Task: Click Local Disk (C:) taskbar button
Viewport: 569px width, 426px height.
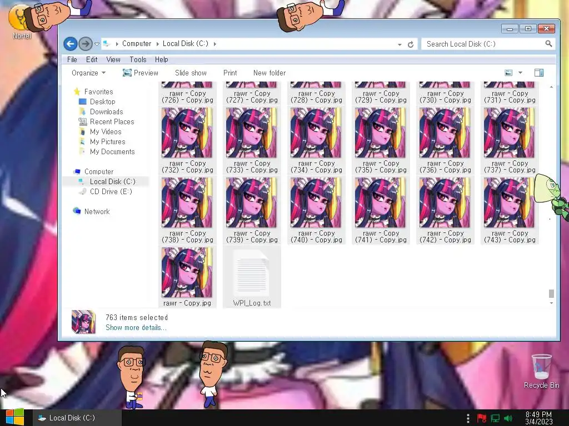Action: click(77, 418)
